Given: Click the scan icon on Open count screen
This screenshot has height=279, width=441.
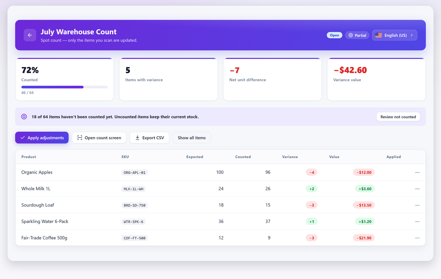Looking at the screenshot, I should [80, 137].
